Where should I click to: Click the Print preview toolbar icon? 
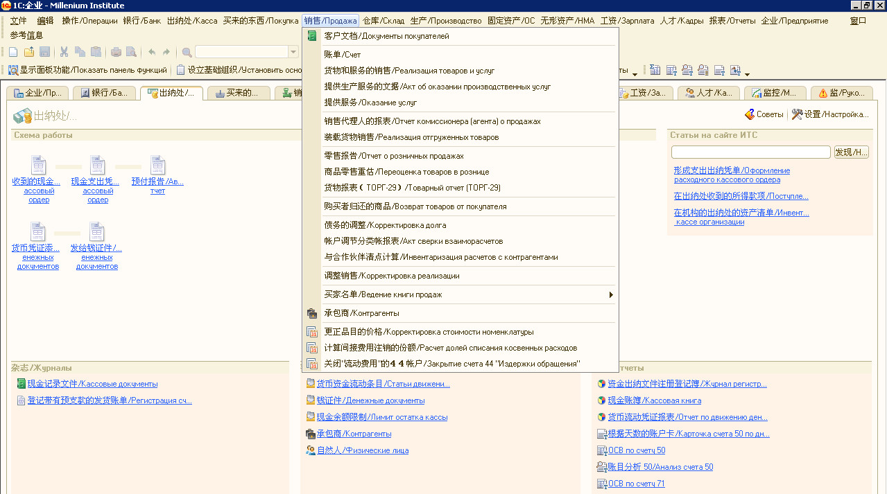(131, 52)
